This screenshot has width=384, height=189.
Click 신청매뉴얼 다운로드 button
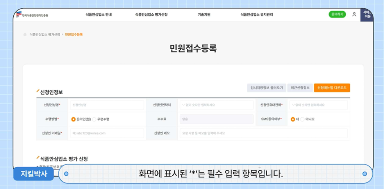tap(332, 88)
